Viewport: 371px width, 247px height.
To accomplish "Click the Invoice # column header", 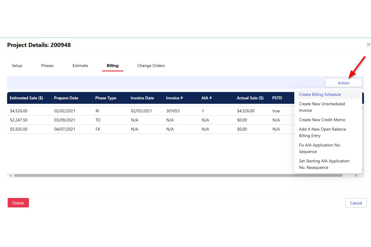I will click(x=174, y=98).
